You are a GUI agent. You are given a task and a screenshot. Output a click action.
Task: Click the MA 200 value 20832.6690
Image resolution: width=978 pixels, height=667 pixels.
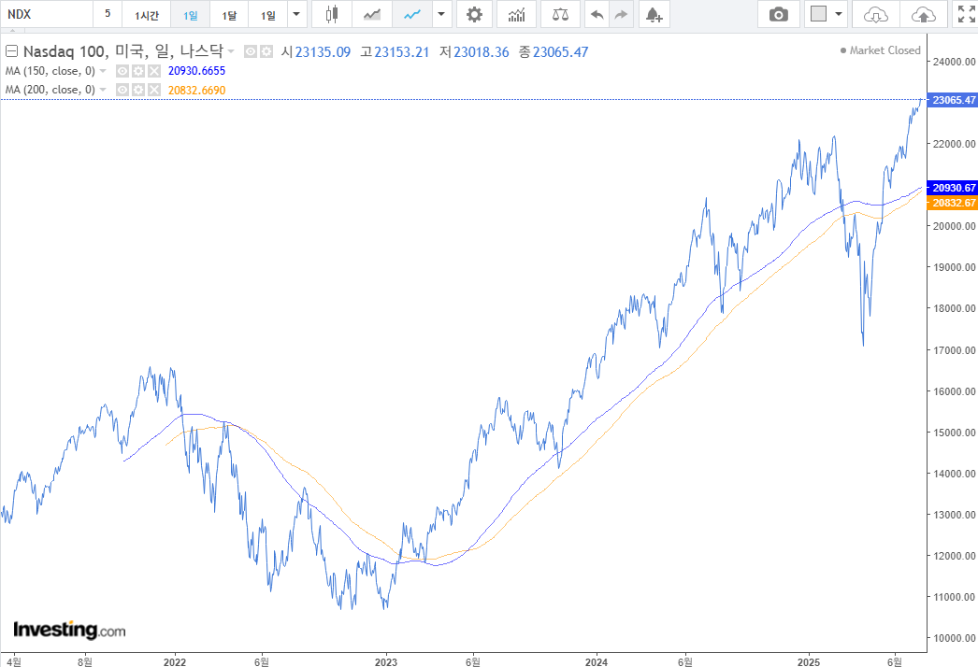196,90
